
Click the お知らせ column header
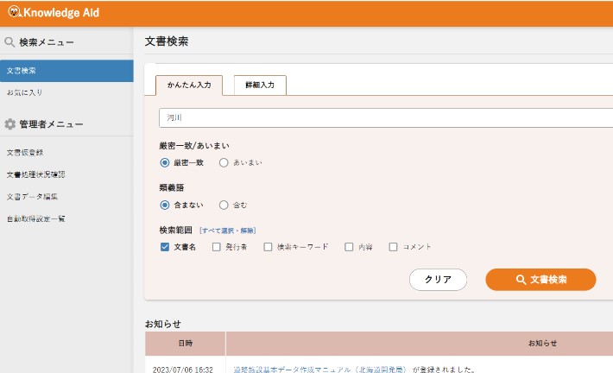pyautogui.click(x=420, y=344)
